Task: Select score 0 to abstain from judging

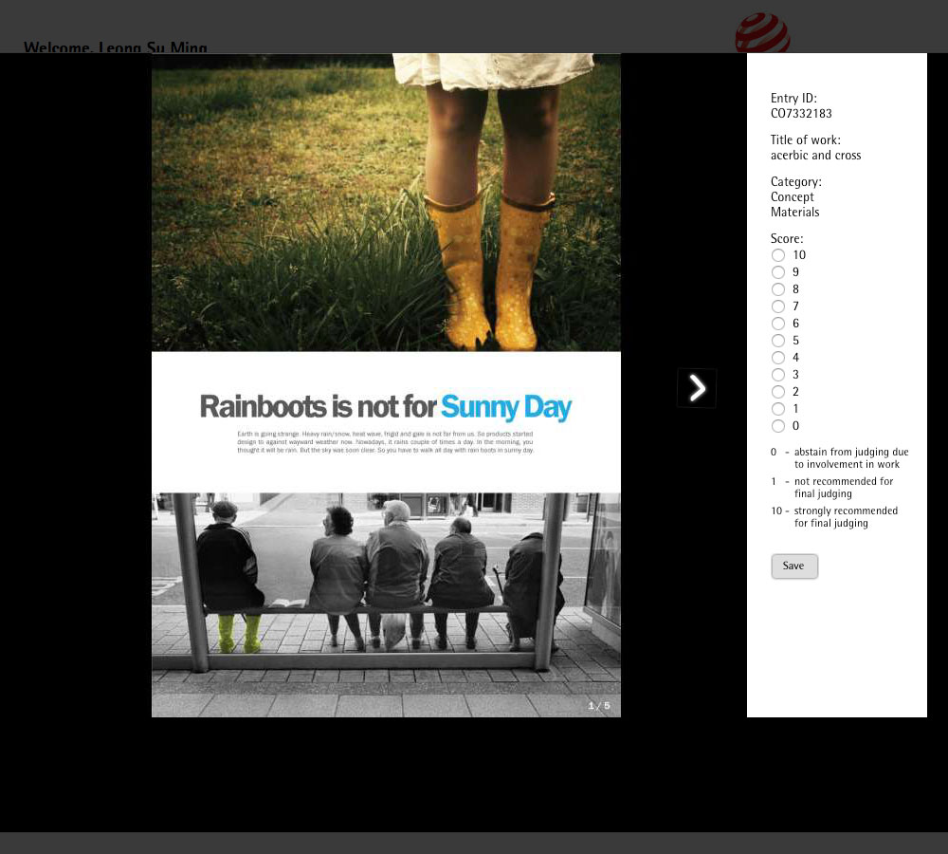Action: coord(778,426)
